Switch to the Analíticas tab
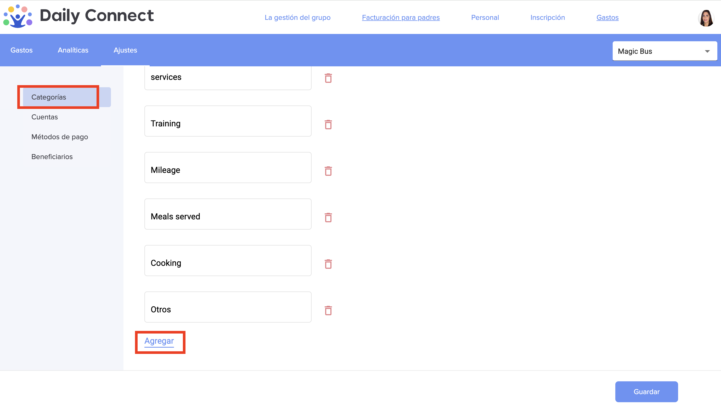721x409 pixels. coord(73,50)
